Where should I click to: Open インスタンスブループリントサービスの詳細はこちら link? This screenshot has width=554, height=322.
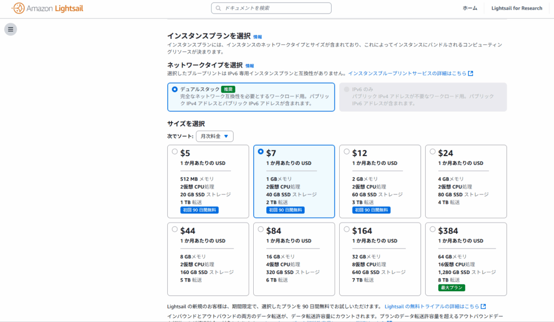point(407,73)
